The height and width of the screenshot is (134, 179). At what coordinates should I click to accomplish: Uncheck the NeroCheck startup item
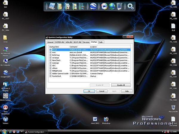point(50,60)
